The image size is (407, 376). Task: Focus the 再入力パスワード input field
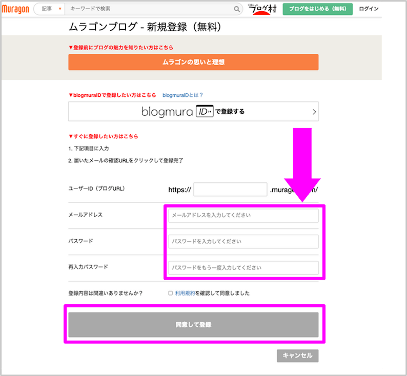pyautogui.click(x=243, y=267)
